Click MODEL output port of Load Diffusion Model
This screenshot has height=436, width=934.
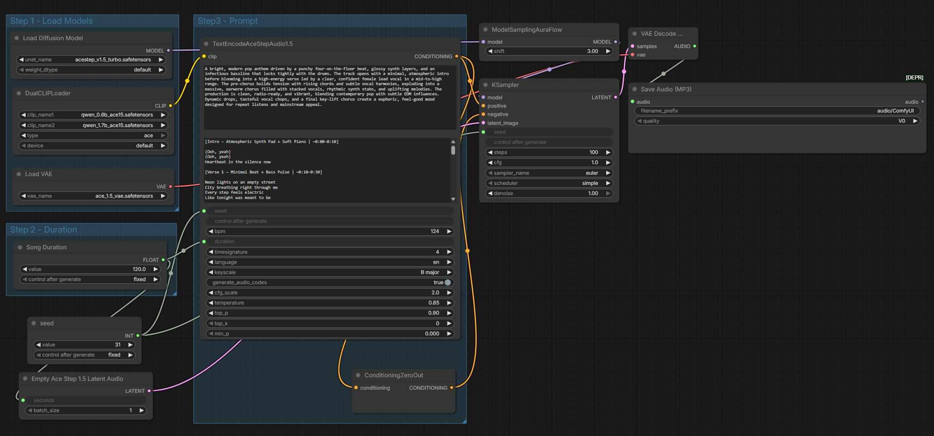pos(168,50)
